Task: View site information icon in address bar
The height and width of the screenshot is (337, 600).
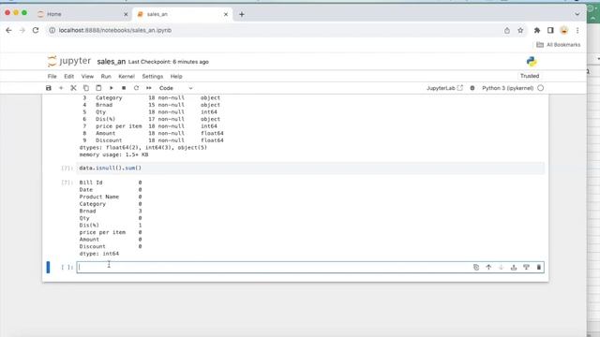Action: (52, 30)
